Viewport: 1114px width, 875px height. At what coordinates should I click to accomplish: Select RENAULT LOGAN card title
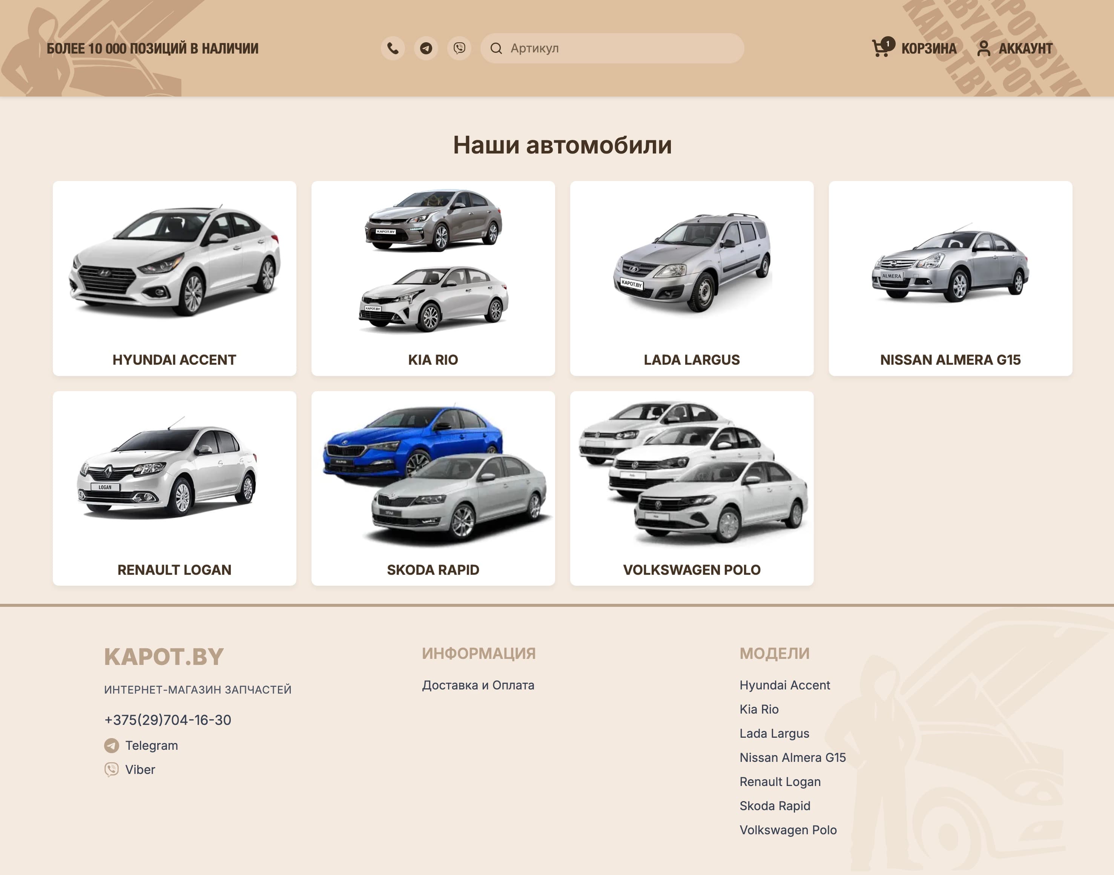174,570
